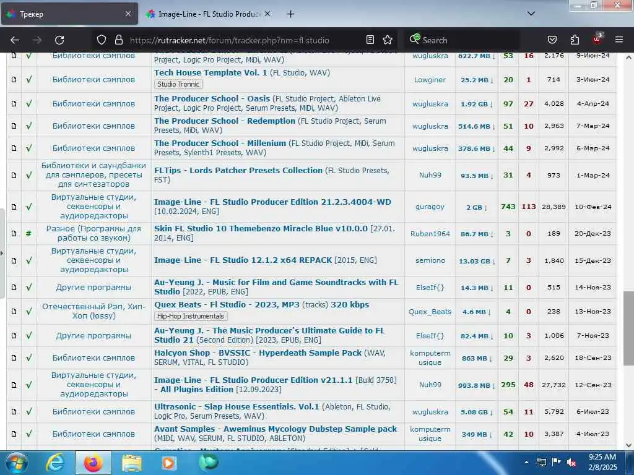
Task: Open FL Studio Producer Edition 21.2.3.4004-WD
Action: (x=272, y=202)
